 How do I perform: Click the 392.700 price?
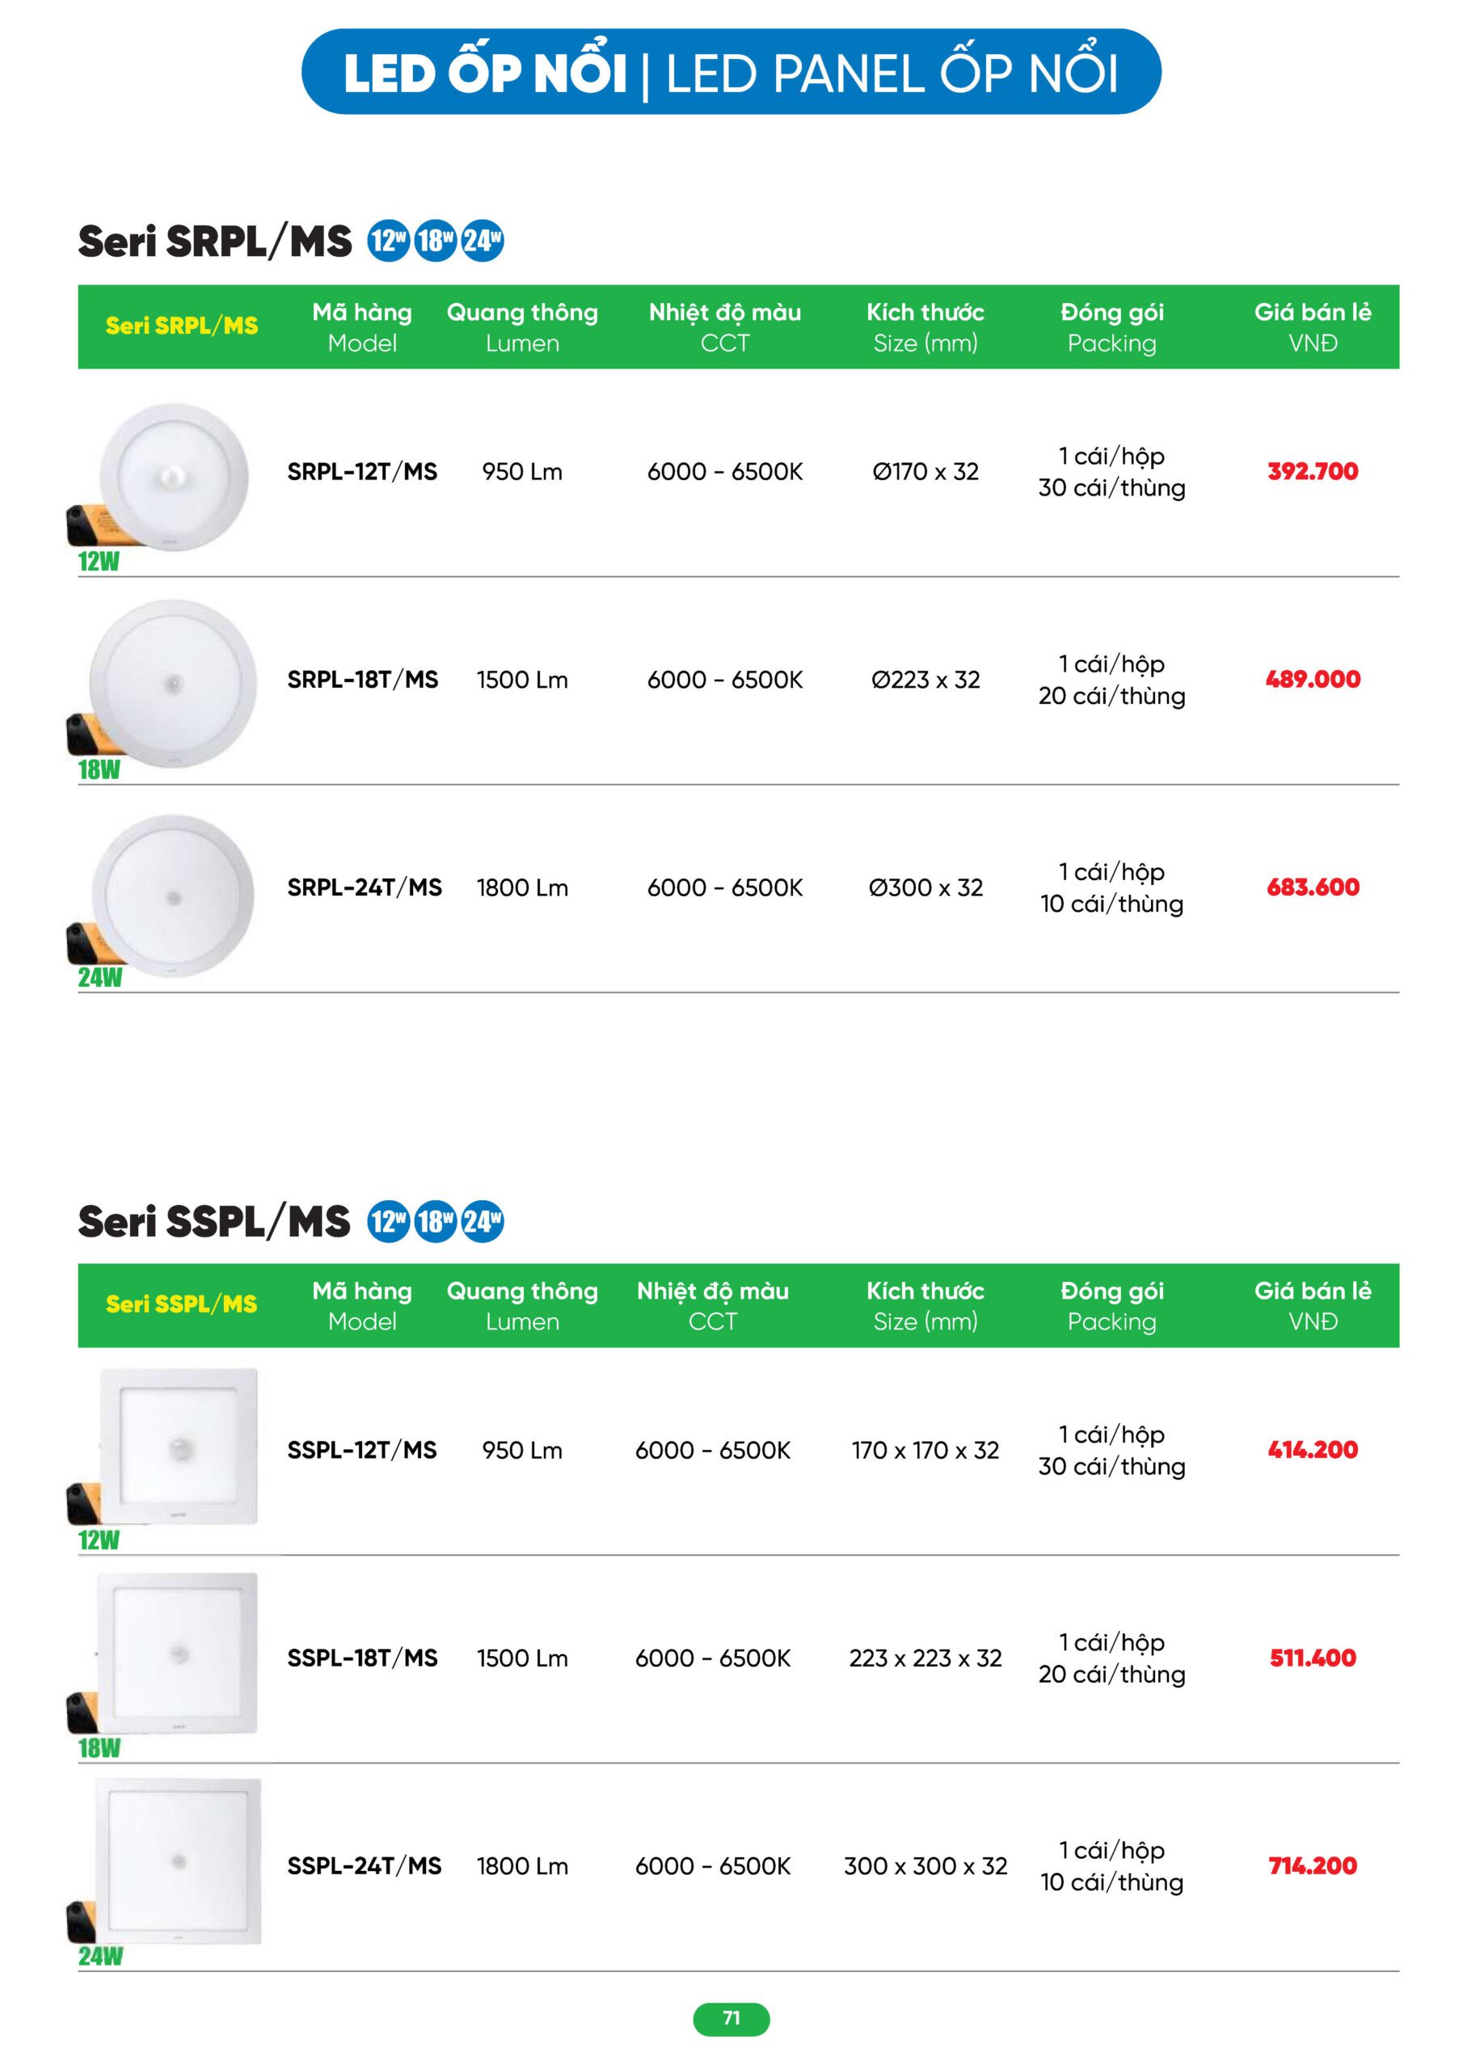click(x=1313, y=471)
